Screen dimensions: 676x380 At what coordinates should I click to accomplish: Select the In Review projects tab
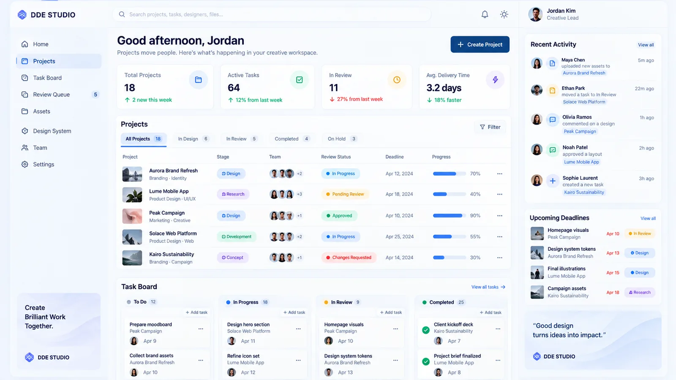click(x=241, y=139)
